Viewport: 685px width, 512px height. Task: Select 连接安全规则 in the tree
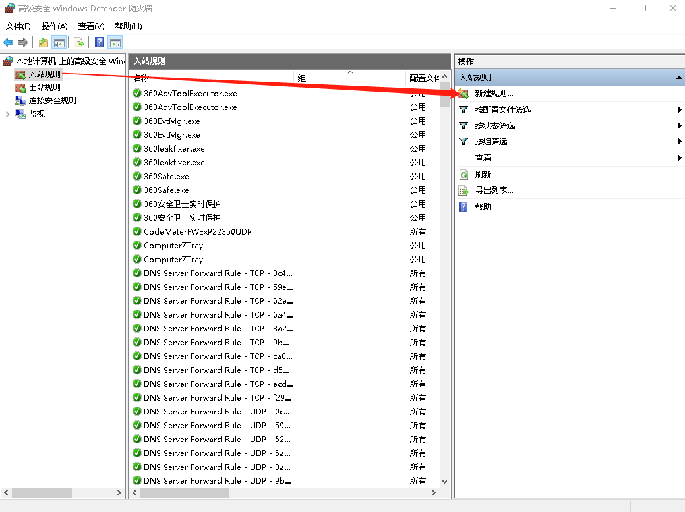point(52,100)
